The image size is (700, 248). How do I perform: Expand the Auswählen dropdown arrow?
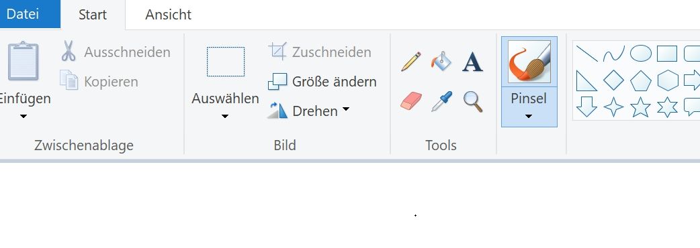click(225, 117)
